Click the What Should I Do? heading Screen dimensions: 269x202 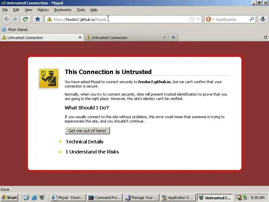point(87,108)
